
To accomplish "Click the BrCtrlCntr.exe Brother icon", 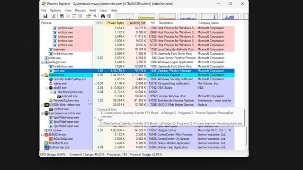I will pos(46,135).
